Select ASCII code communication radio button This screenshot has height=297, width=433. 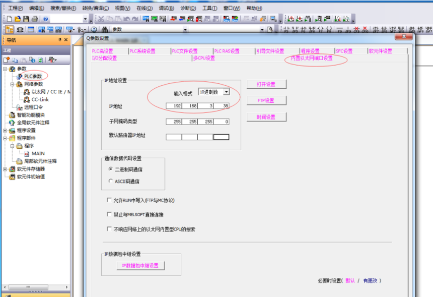coord(110,181)
